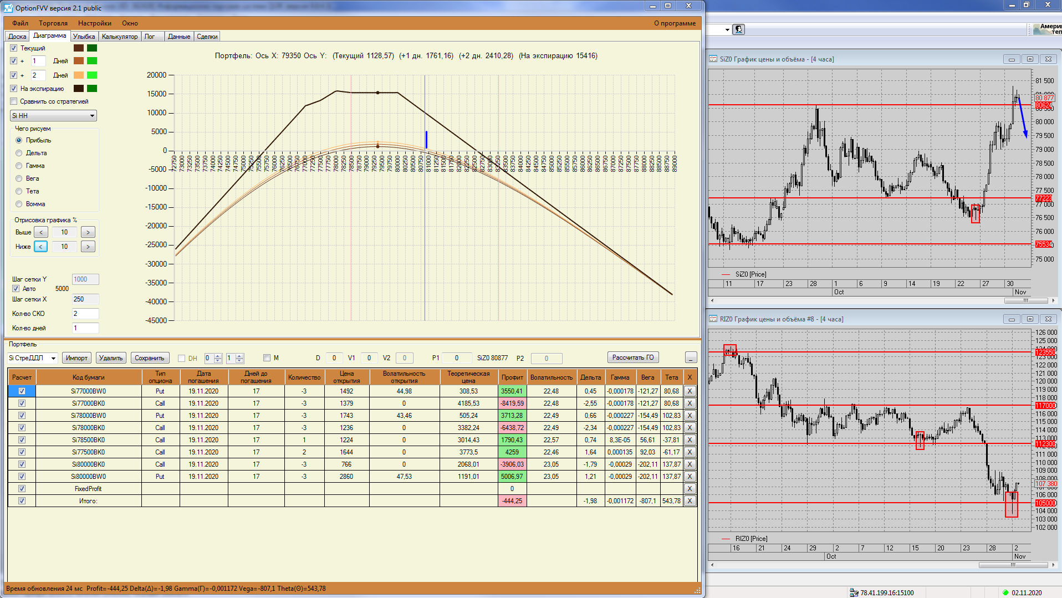Delete the Si77000BW0 Put row with X
1062x598 pixels.
(x=690, y=391)
